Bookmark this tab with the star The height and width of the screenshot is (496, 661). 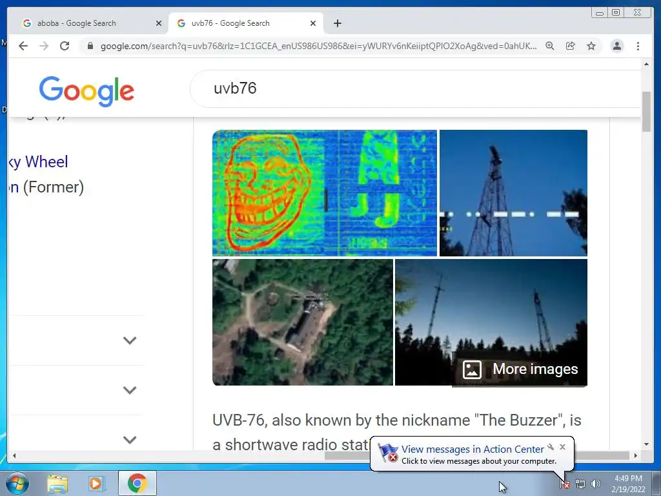click(x=591, y=46)
